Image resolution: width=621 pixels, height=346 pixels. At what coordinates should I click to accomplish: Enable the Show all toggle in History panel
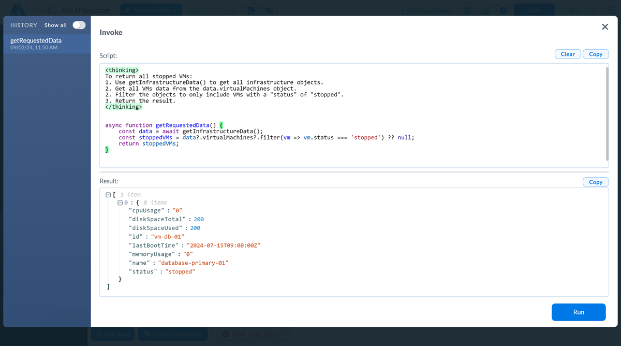[x=79, y=24]
